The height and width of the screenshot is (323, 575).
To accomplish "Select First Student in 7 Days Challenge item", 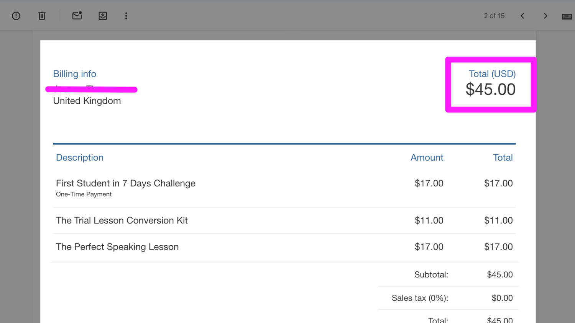I will 126,183.
